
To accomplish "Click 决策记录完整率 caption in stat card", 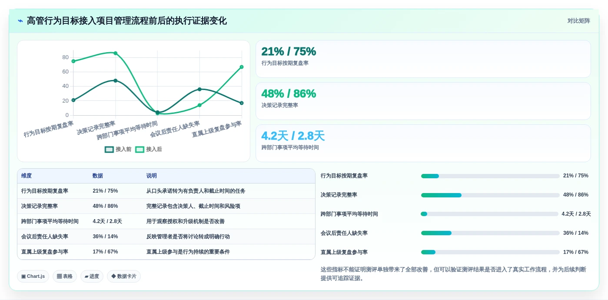I will 280,105.
